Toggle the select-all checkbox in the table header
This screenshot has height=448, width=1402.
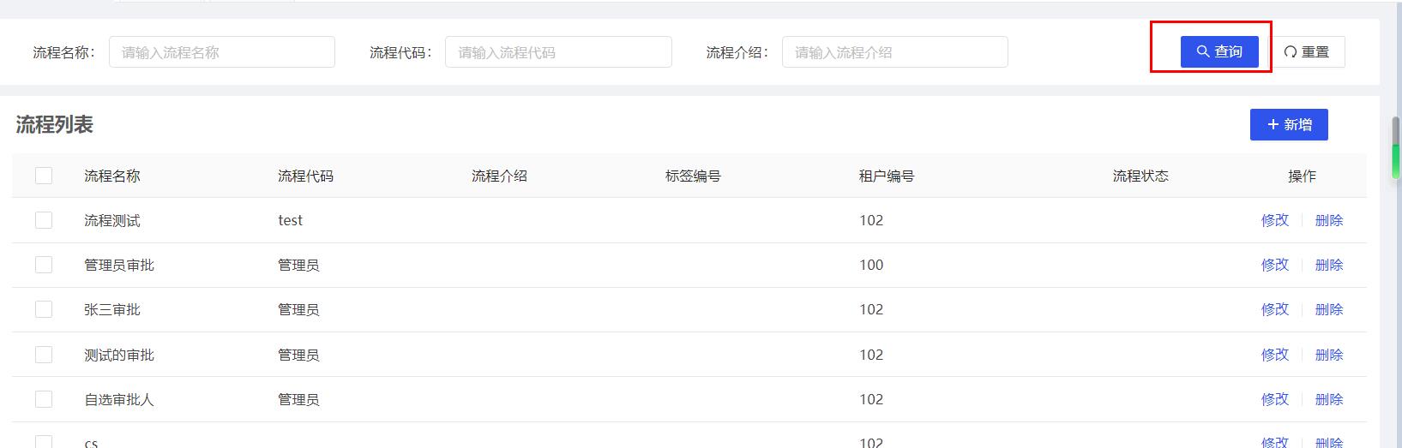point(44,176)
